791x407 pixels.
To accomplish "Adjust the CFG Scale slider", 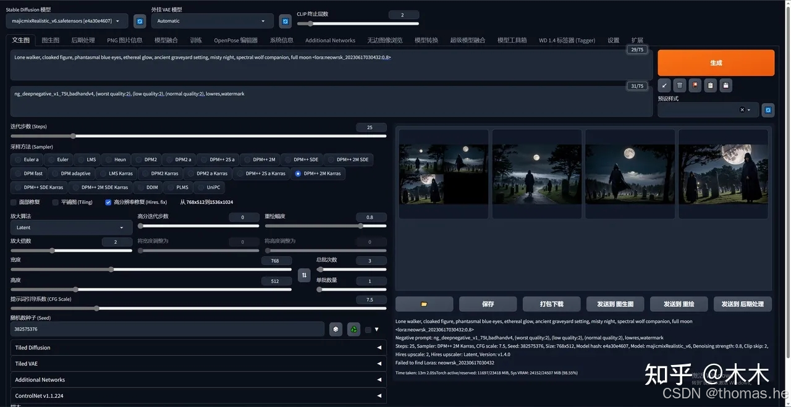I will coord(198,308).
